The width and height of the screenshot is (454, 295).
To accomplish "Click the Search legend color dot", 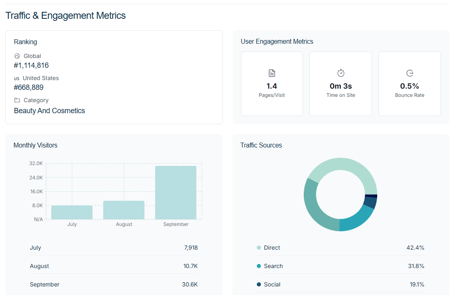I will point(259,266).
